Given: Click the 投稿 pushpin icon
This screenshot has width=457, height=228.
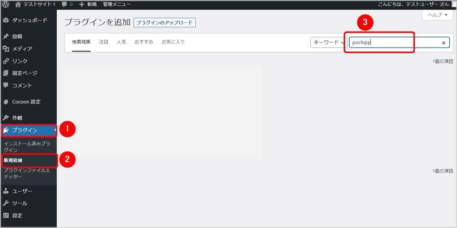Looking at the screenshot, I should pyautogui.click(x=6, y=37).
